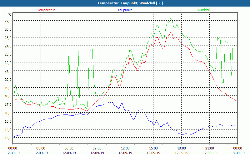Viewport: 250px width, 156px height.
Task: Click the 24,0 y-axis label
Action: coord(8,46)
